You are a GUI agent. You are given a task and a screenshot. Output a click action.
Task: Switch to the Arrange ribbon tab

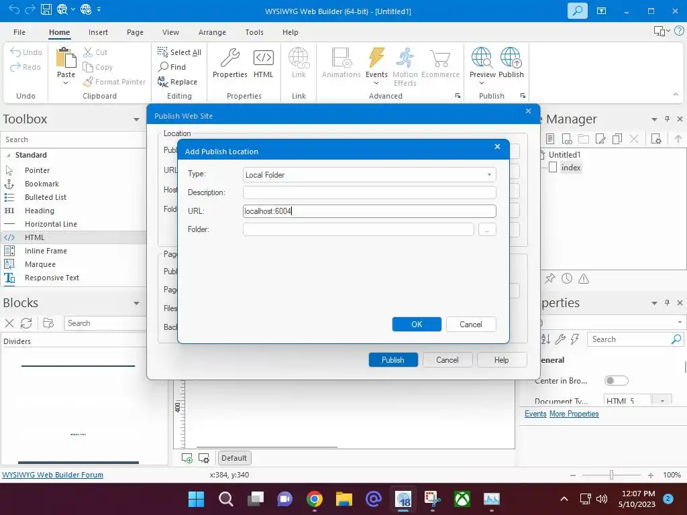[x=212, y=32]
